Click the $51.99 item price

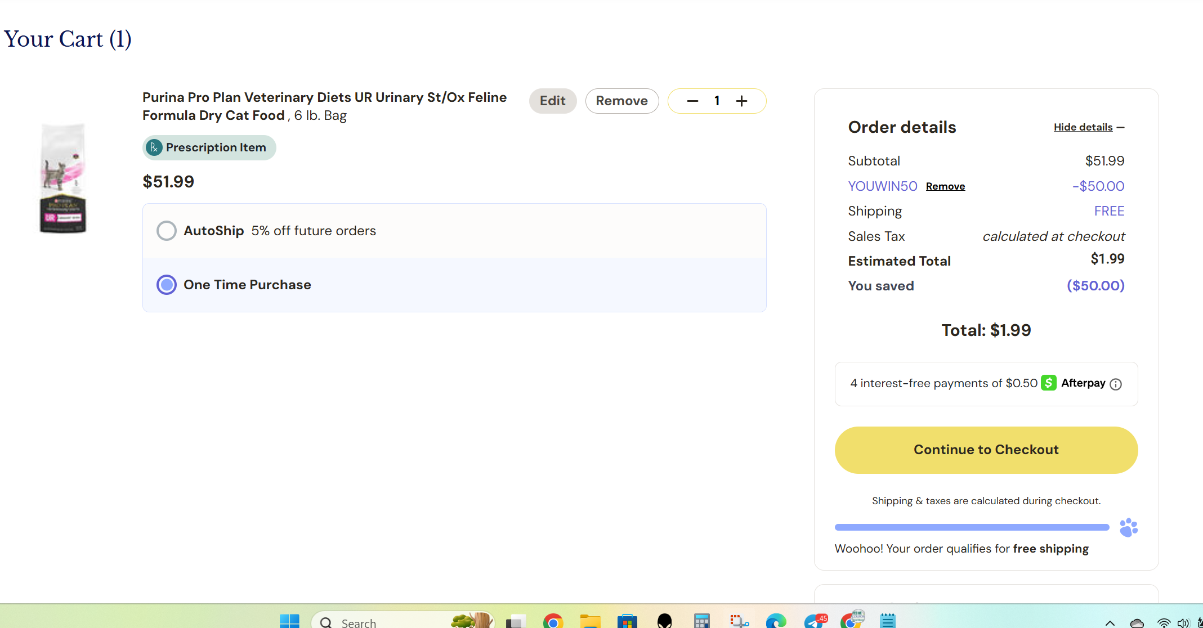click(x=168, y=182)
